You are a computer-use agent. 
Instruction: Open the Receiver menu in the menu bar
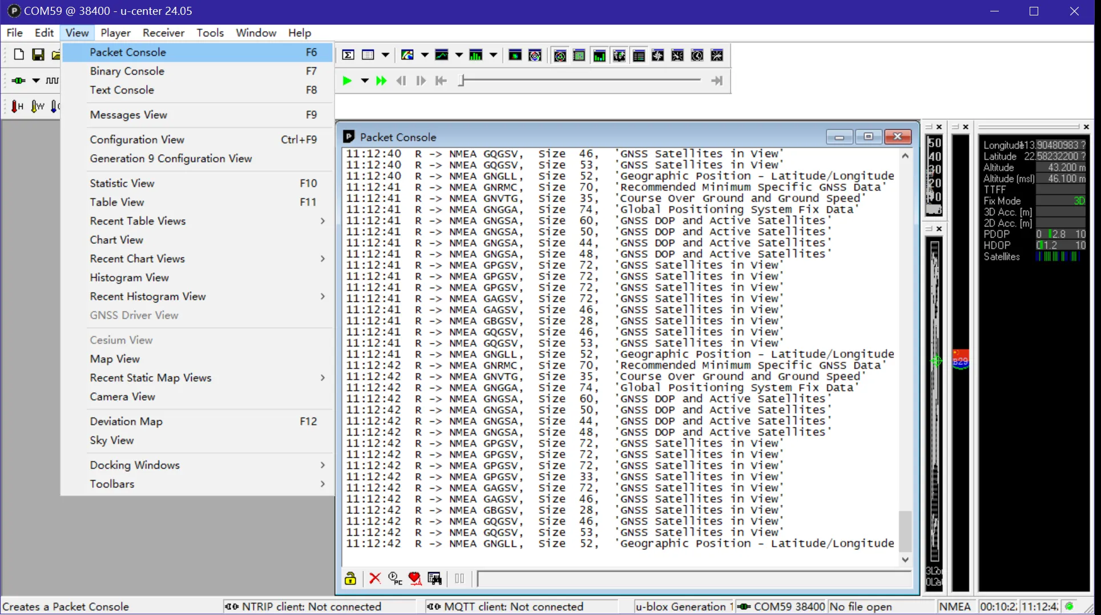163,33
